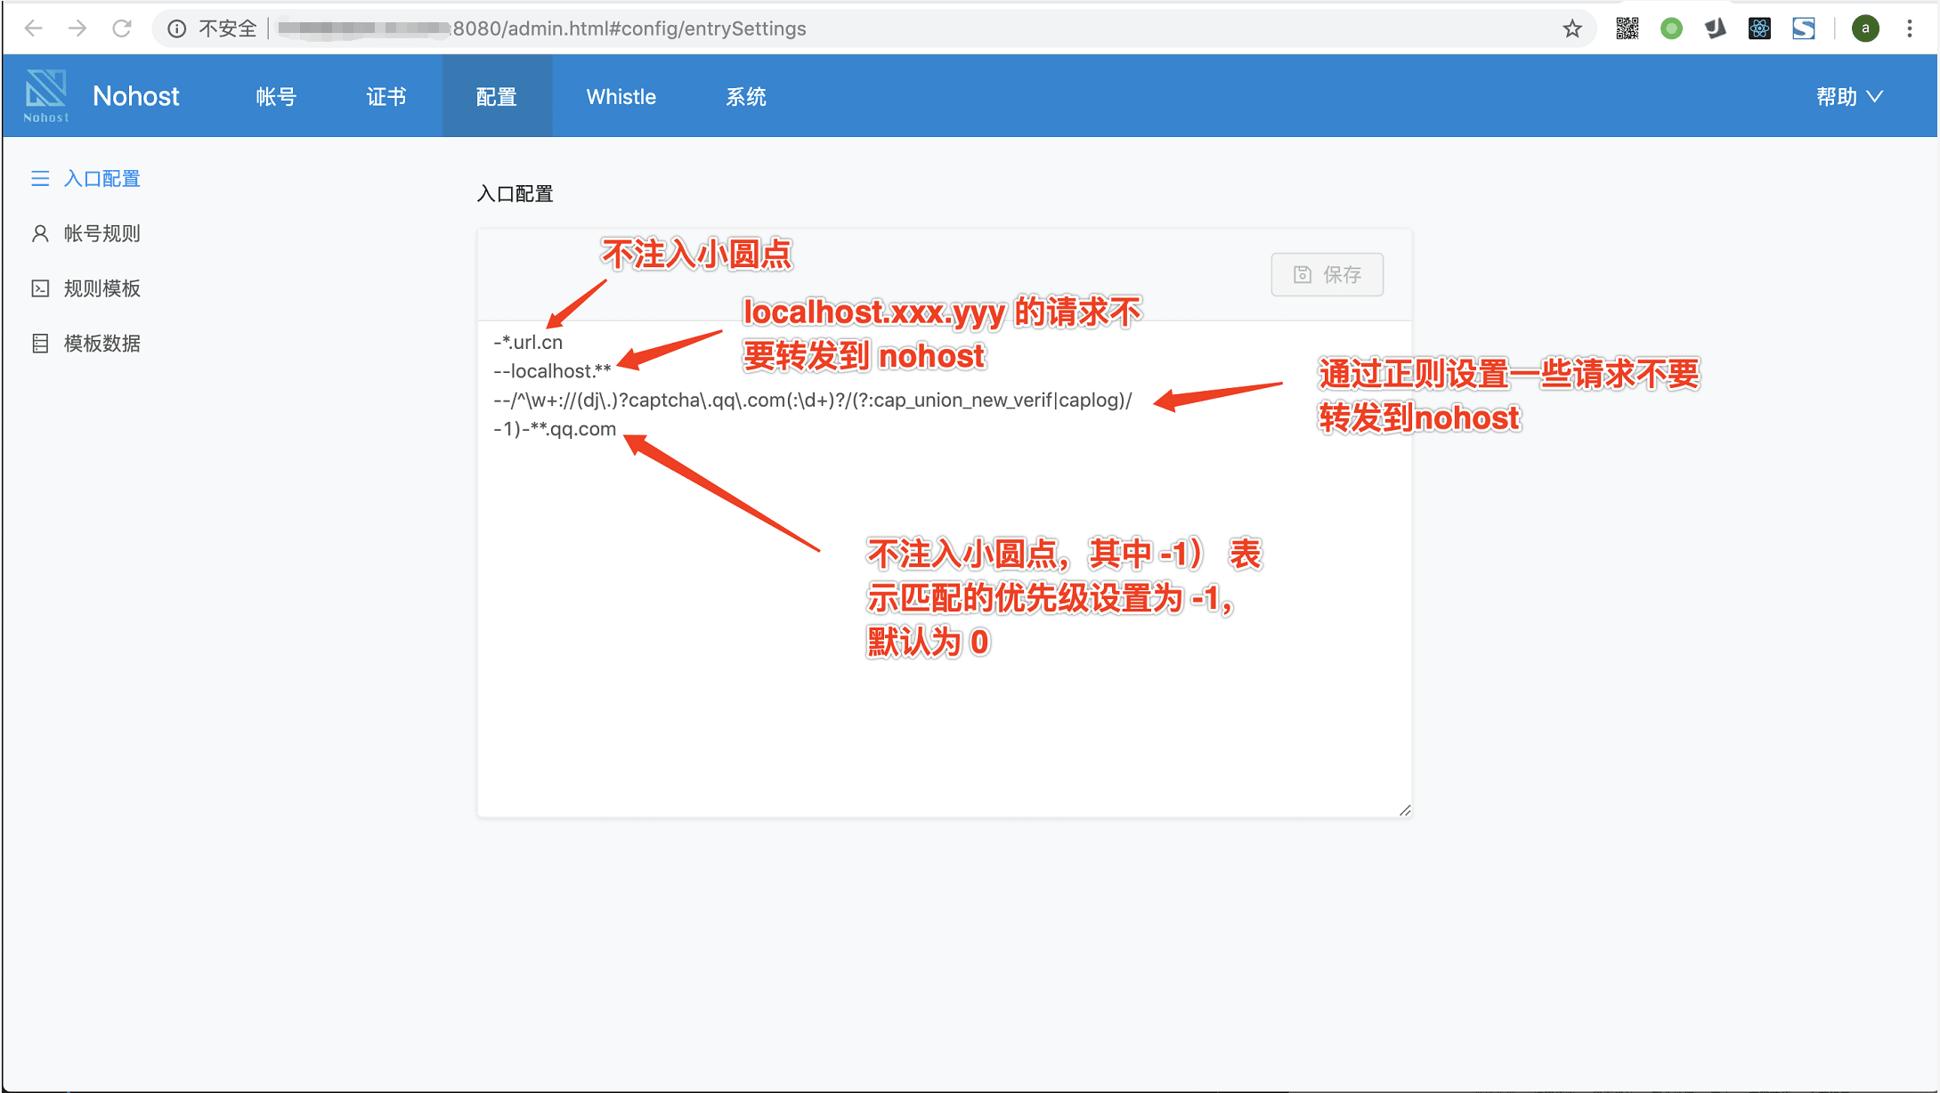1940x1093 pixels.
Task: Click the save disk icon
Action: click(1303, 274)
